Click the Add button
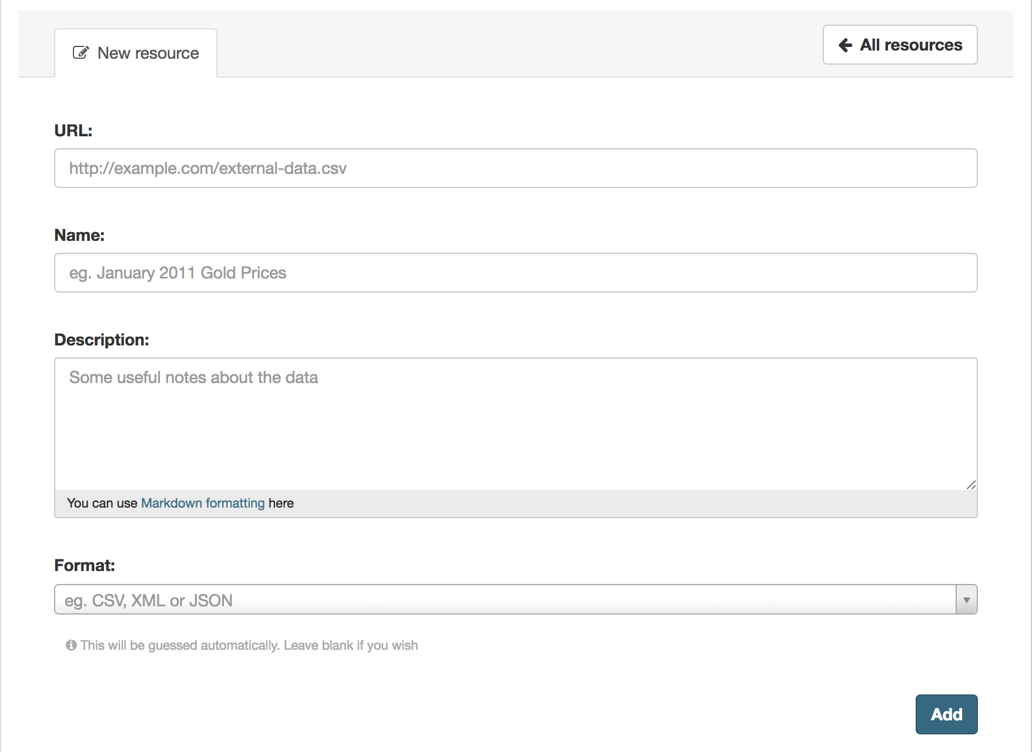1032x752 pixels. point(946,714)
